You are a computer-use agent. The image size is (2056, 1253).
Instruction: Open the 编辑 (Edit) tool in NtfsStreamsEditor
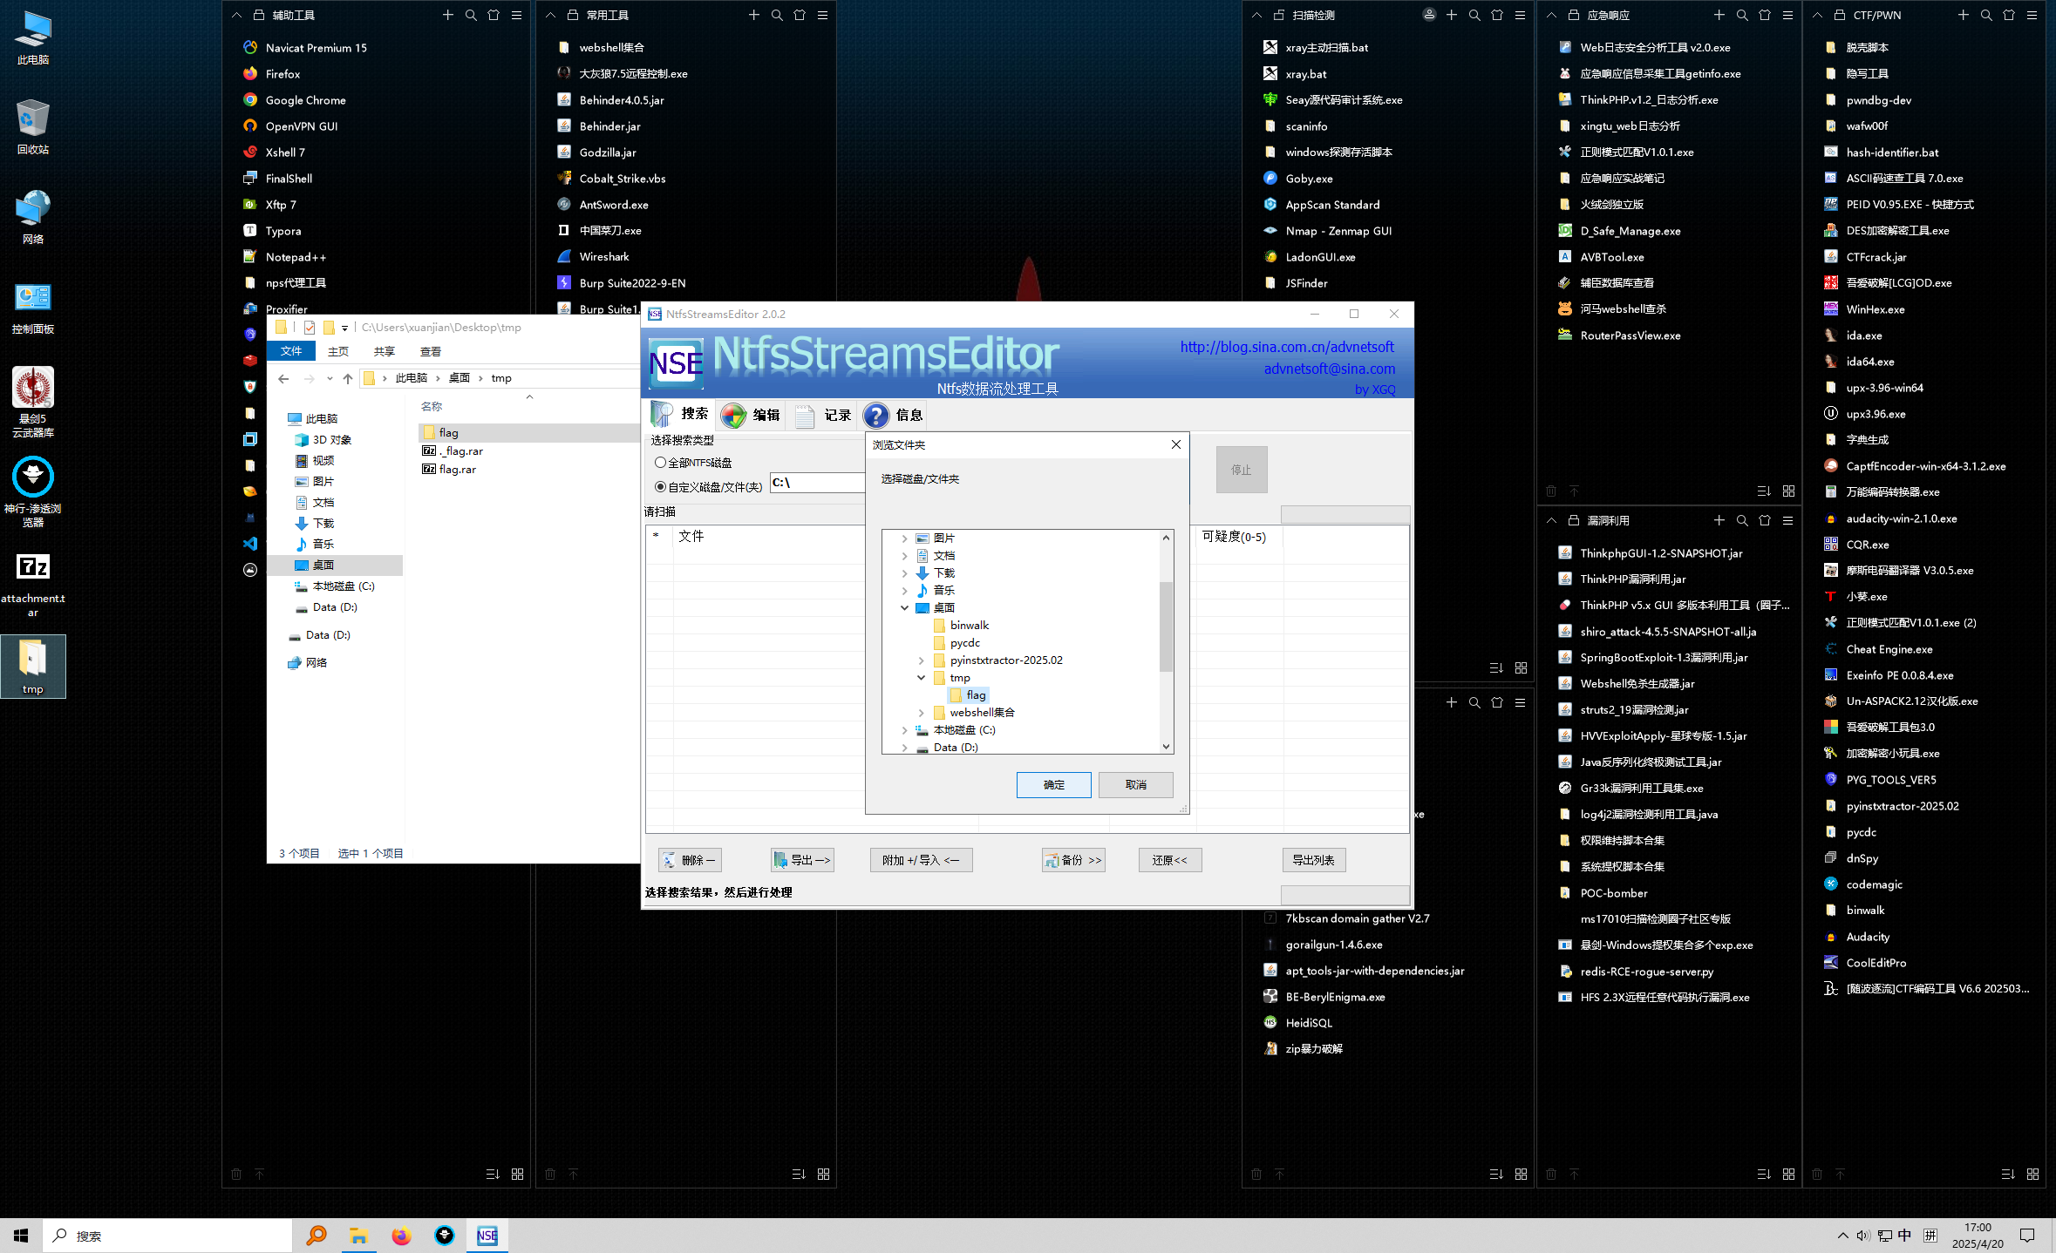(x=750, y=416)
